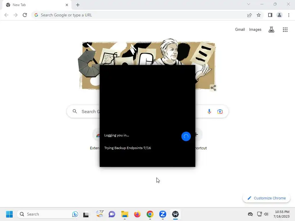The image size is (295, 221).
Task: Click the cloud sync tray icon
Action: tap(250, 214)
